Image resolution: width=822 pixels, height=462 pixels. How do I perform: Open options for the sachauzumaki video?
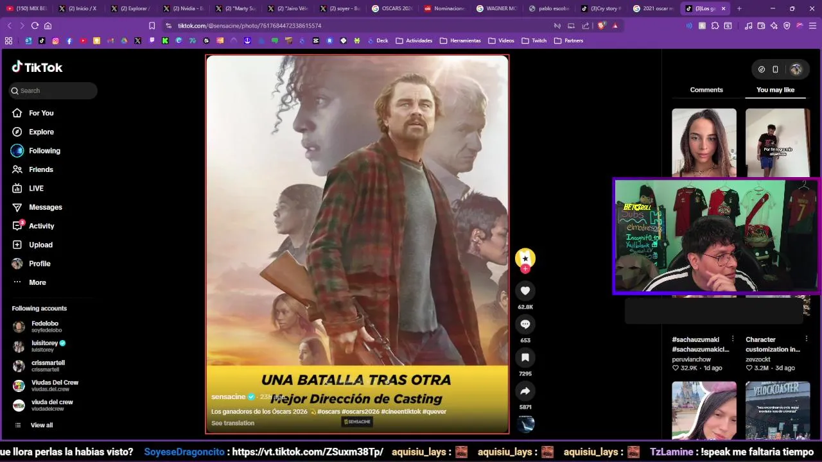733,339
